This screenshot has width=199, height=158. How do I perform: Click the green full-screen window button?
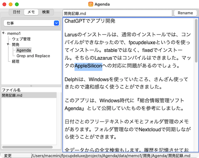coord(17,4)
